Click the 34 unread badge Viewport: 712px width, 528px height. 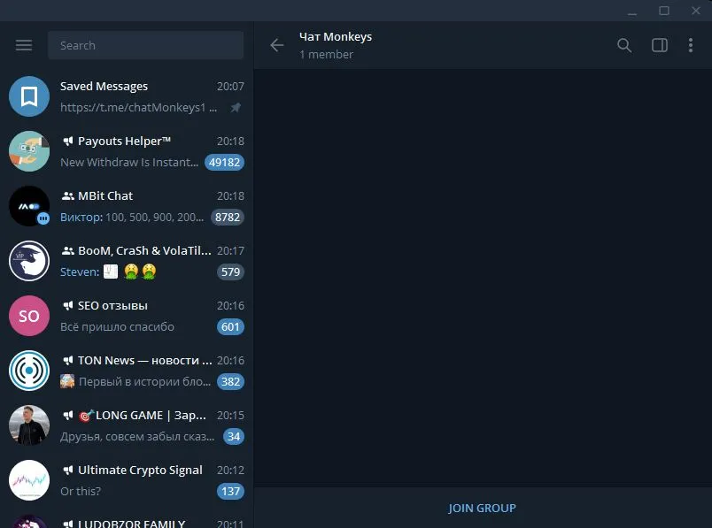coord(234,437)
